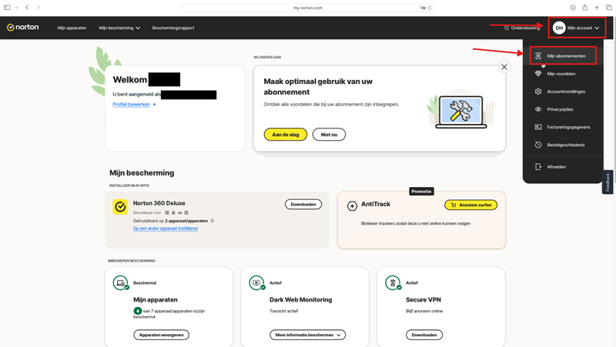This screenshot has height=347, width=616.
Task: Click the Mijn apparaten device icon
Action: click(121, 282)
